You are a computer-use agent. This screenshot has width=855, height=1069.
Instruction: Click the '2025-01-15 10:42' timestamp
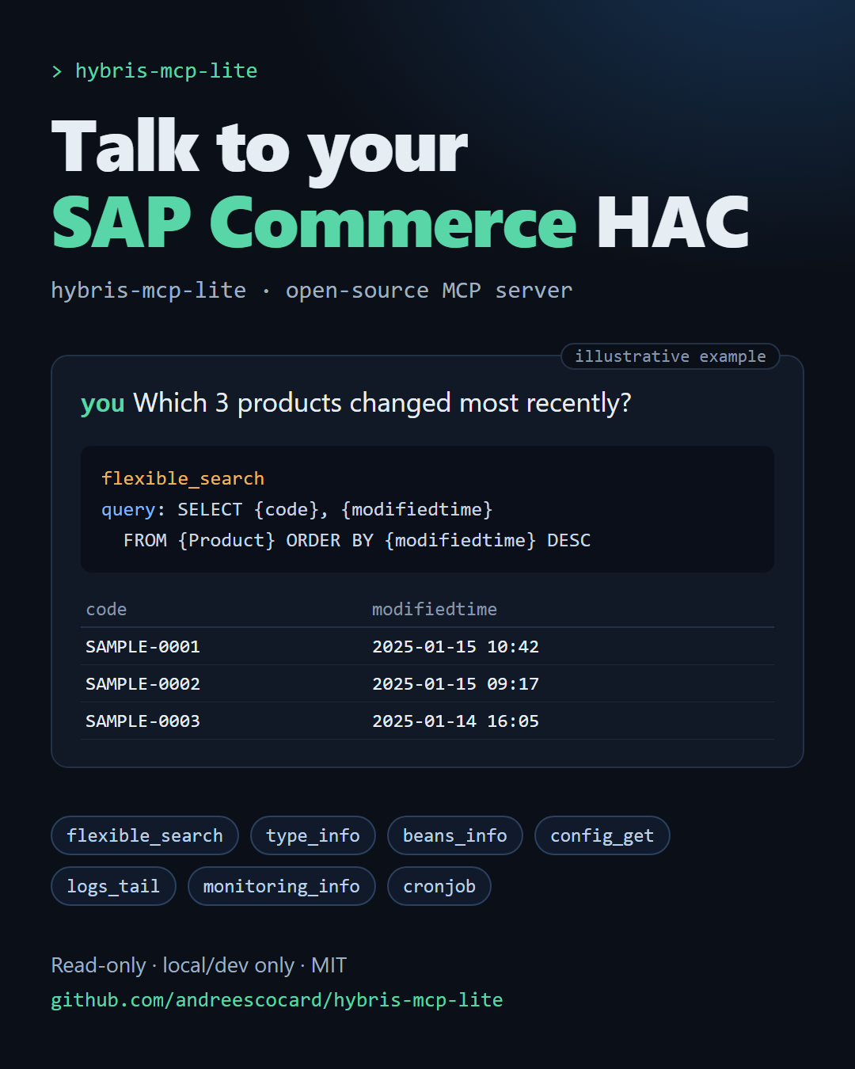455,646
